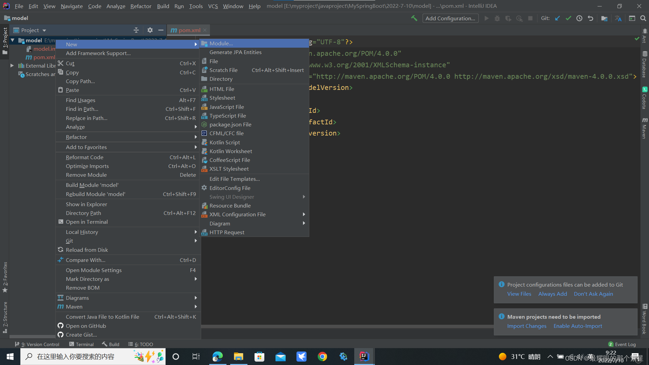Click Add Configuration button
649x365 pixels.
tap(450, 18)
